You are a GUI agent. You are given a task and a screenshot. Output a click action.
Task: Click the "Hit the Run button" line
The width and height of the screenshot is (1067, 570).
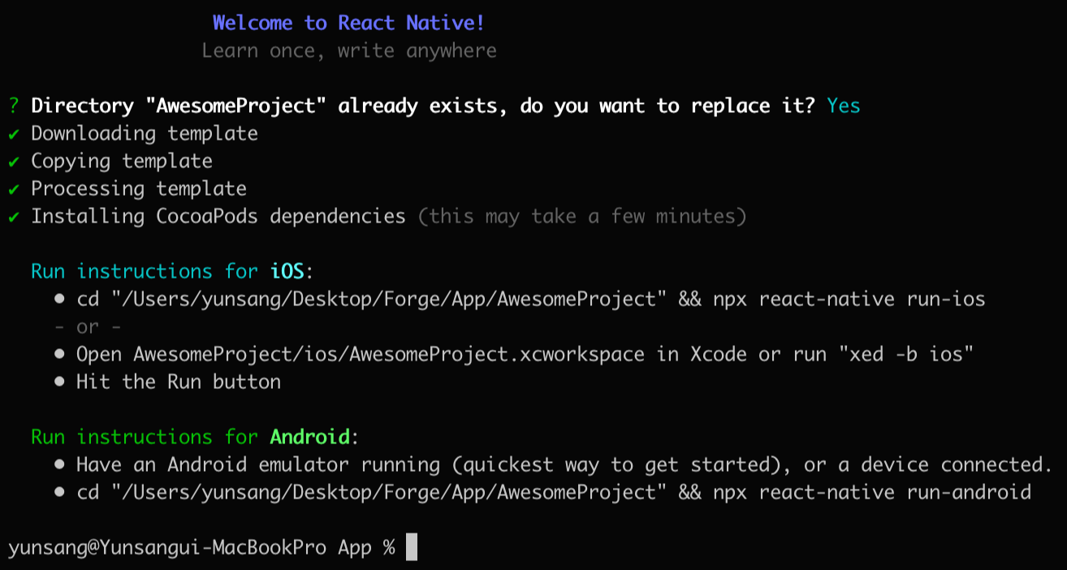(167, 382)
